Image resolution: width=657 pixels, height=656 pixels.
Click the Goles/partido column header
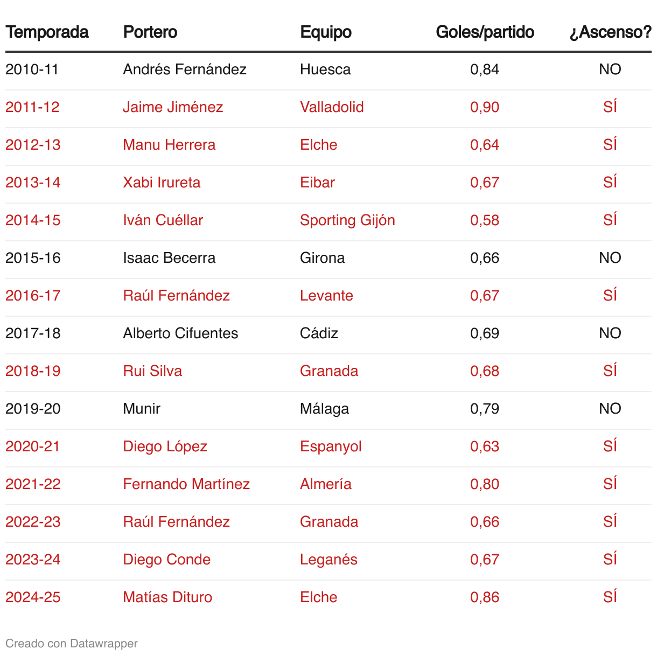pyautogui.click(x=485, y=32)
